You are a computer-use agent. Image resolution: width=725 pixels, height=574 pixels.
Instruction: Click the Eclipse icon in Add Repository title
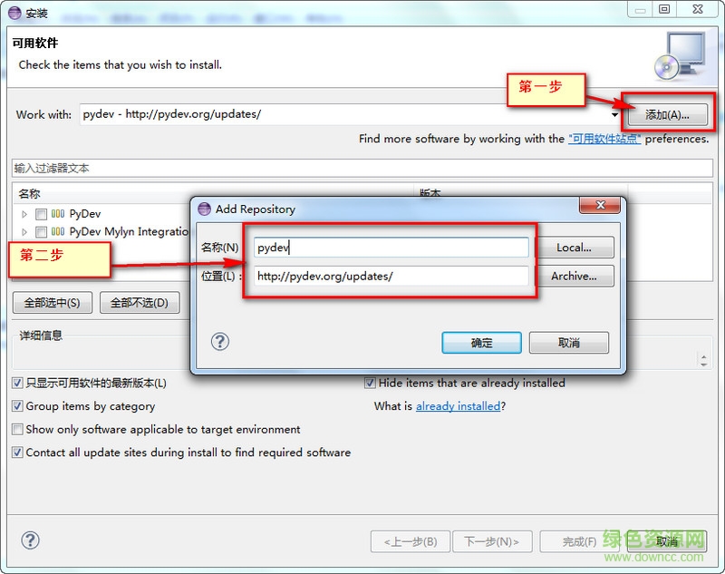pyautogui.click(x=204, y=209)
